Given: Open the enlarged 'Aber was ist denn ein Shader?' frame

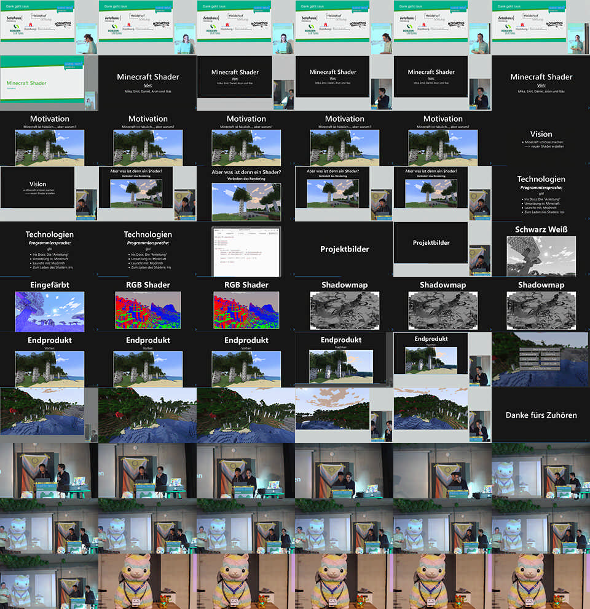Looking at the screenshot, I should [246, 193].
